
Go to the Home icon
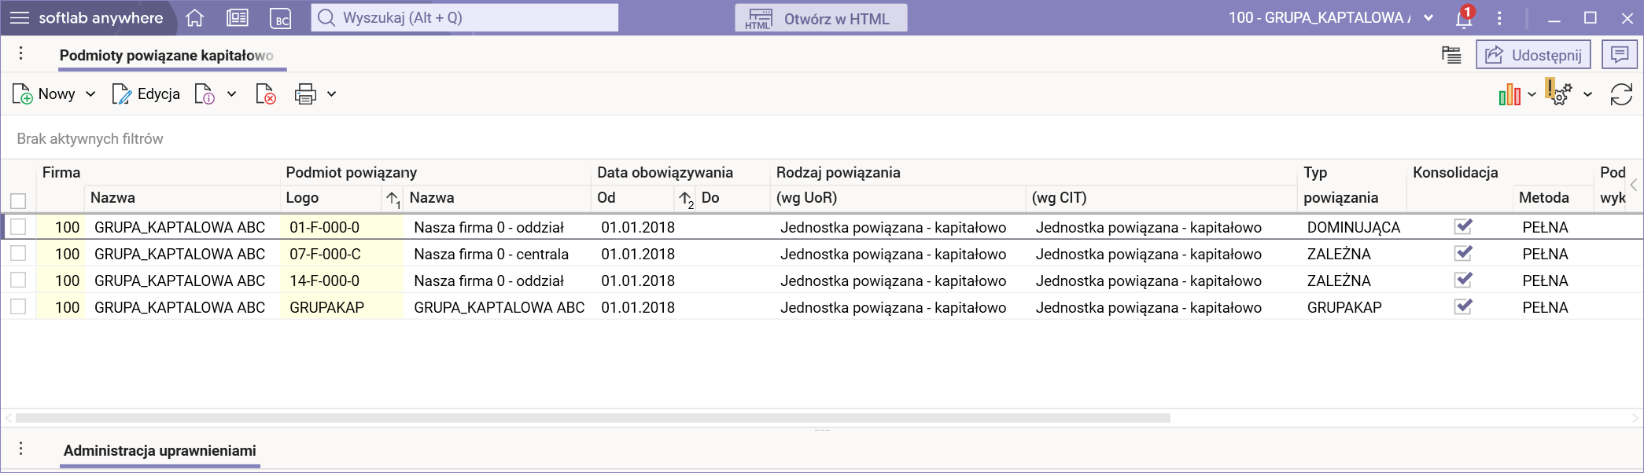pyautogui.click(x=195, y=17)
